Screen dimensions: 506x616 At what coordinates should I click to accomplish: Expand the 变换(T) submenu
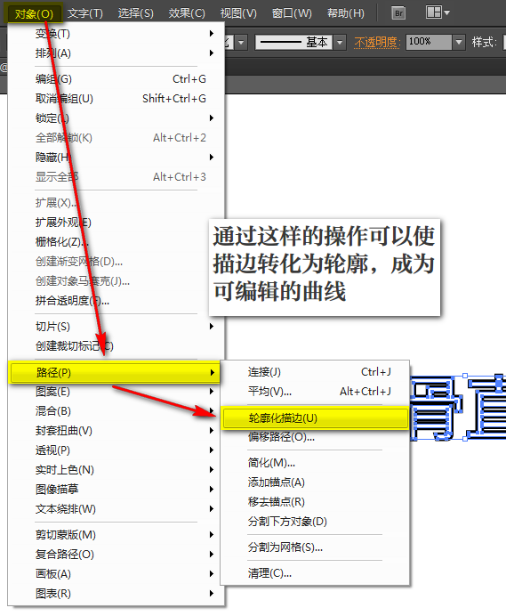(116, 34)
